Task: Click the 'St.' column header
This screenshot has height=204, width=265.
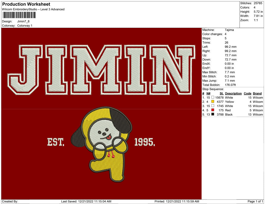Action: tap(222, 93)
